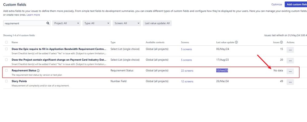Click the highlighted date 12/Jun/23
The image size is (307, 122).
(x=222, y=71)
